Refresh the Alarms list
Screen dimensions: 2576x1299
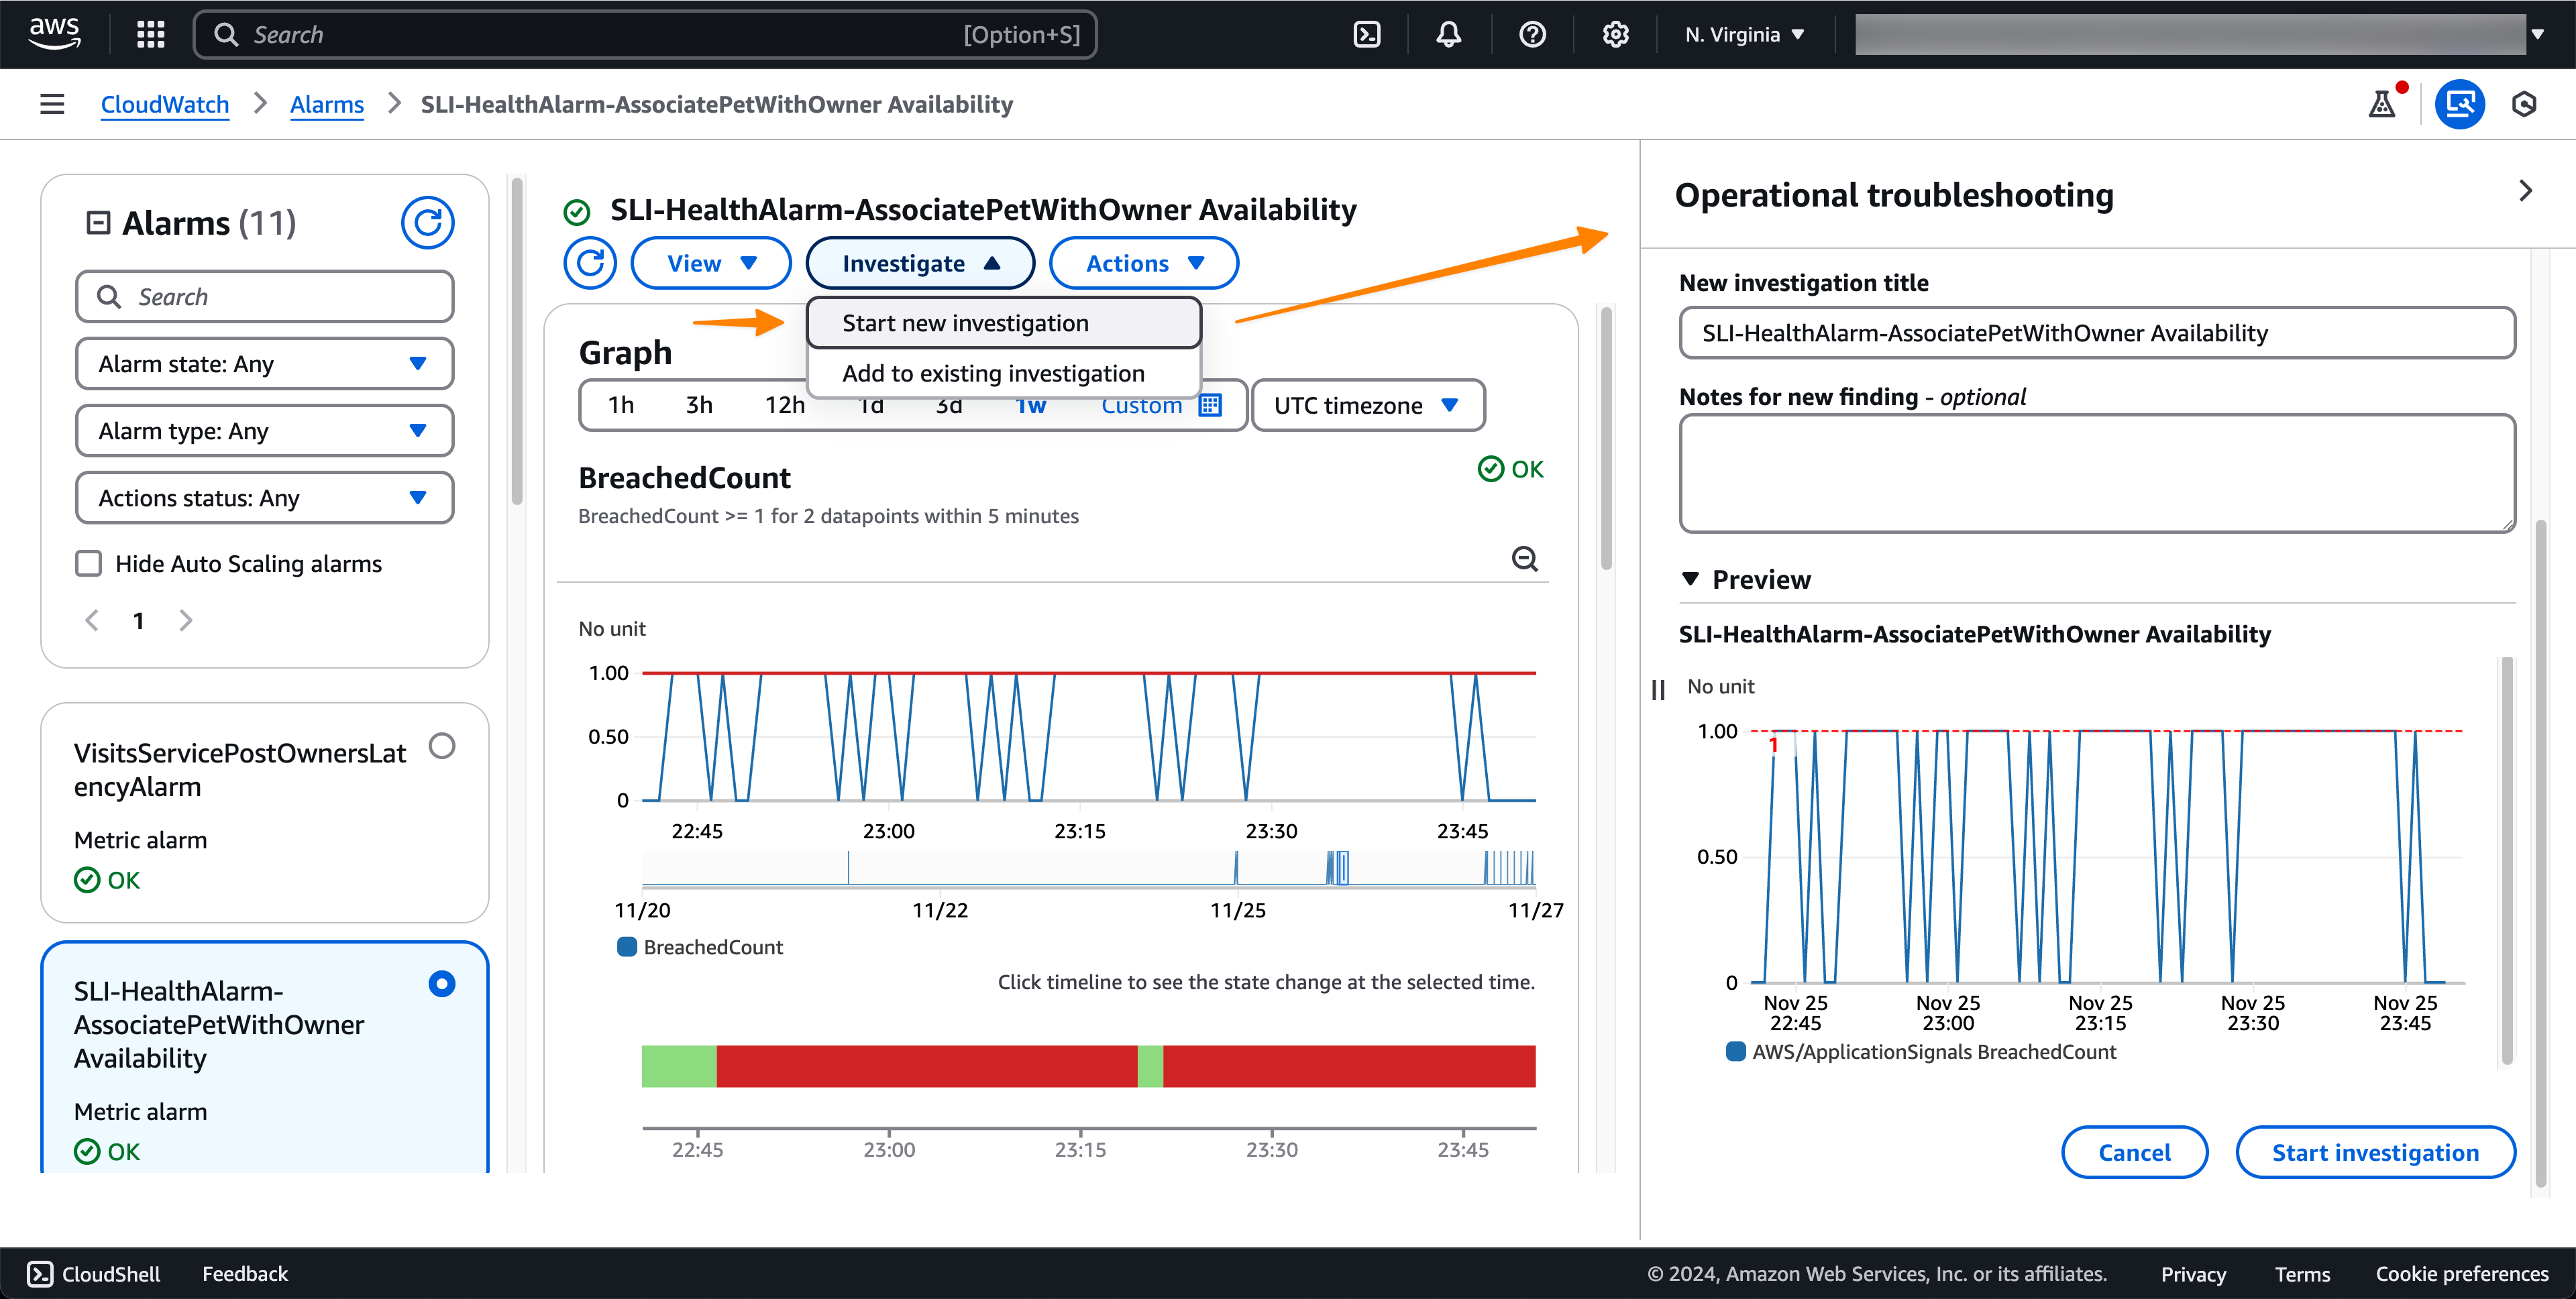427,222
